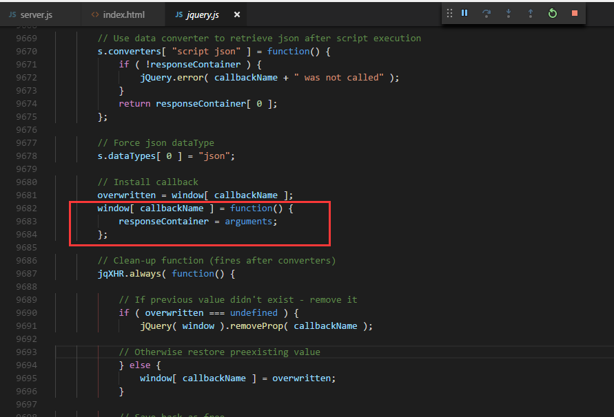This screenshot has height=417, width=614.
Task: Click "s.dataTypes" on line 9678
Action: click(127, 156)
